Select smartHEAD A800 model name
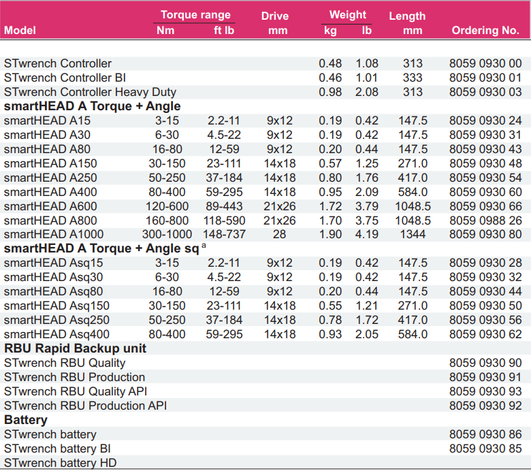This screenshot has height=473, width=531. click(x=50, y=221)
